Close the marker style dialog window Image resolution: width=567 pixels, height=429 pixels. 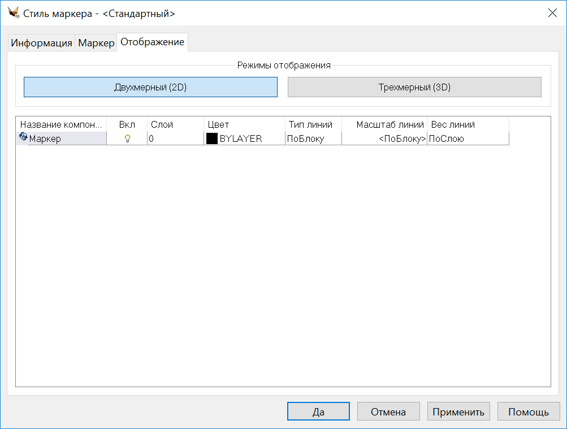(x=552, y=13)
